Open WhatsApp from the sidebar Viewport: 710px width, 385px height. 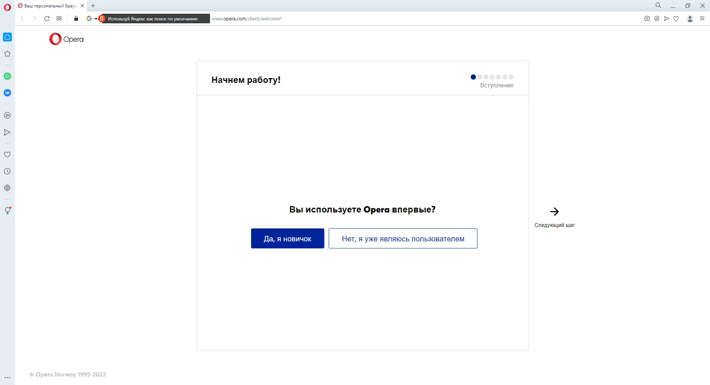tap(7, 76)
